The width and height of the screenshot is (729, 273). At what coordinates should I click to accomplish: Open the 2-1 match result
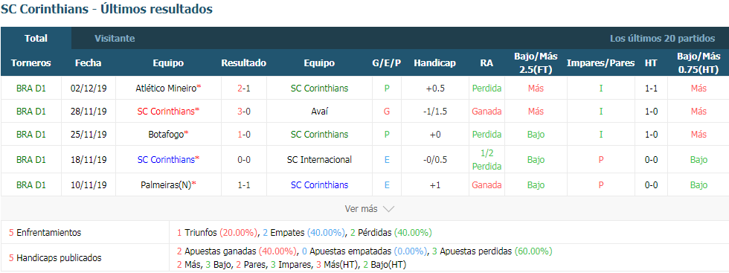(x=244, y=88)
